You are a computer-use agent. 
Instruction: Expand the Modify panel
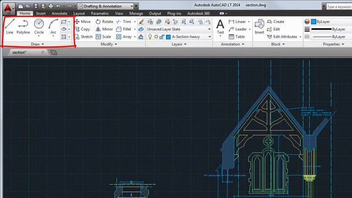pos(109,44)
